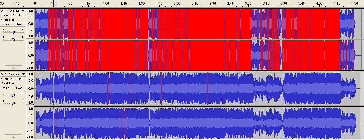This screenshot has height=140, width=364.
Task: Click the vertical amplitude scale of 03 Samurai's left channel
Action: click(31, 24)
